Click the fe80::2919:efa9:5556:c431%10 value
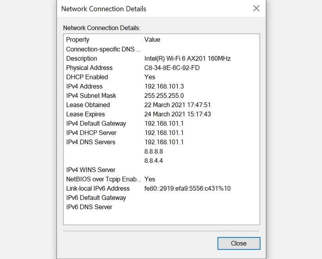 click(187, 188)
